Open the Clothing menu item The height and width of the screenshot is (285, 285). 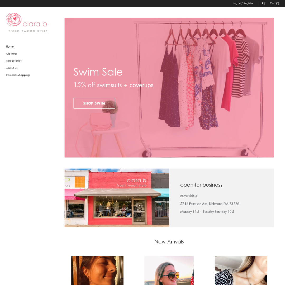pos(11,54)
